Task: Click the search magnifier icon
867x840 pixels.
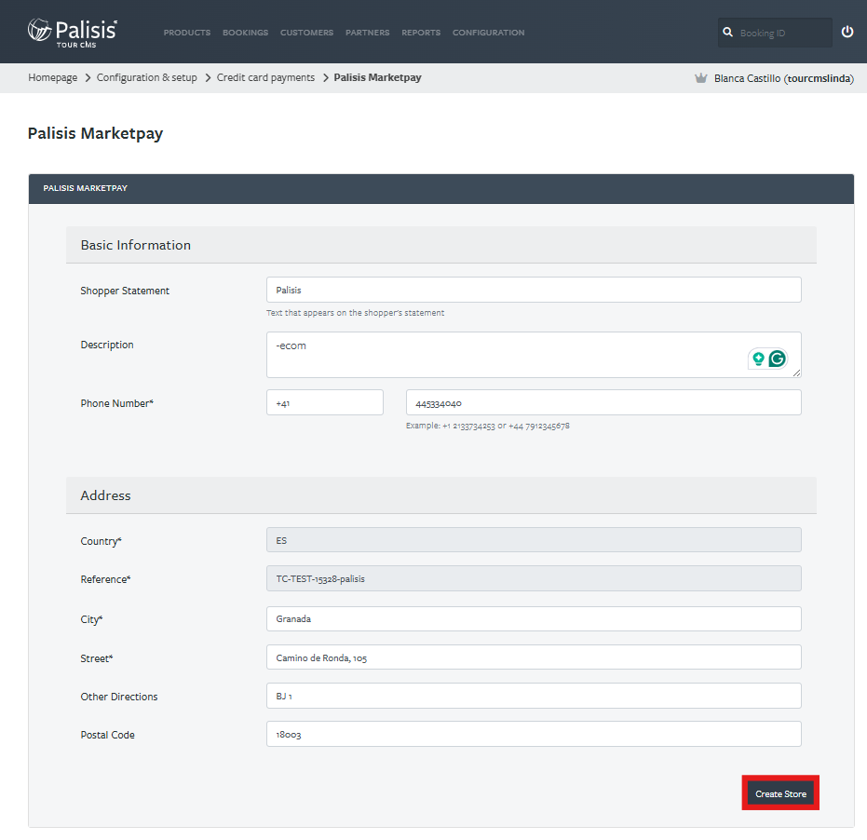Action: click(727, 32)
